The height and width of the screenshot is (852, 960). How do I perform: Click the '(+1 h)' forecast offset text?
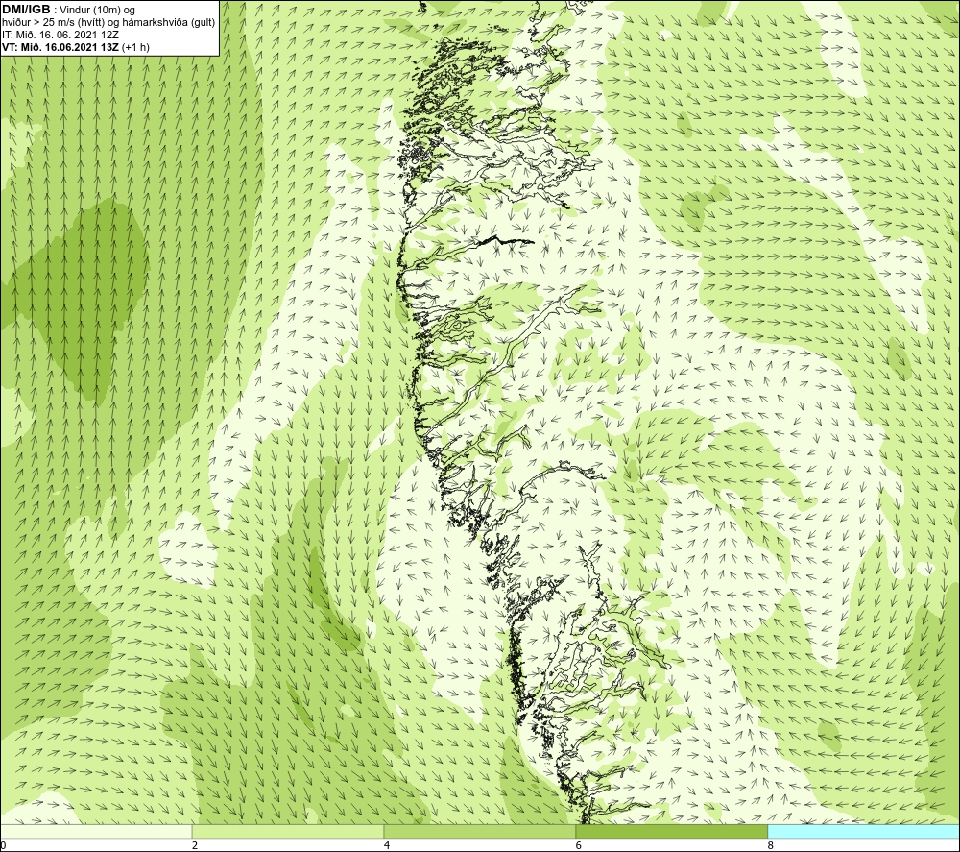[136, 47]
